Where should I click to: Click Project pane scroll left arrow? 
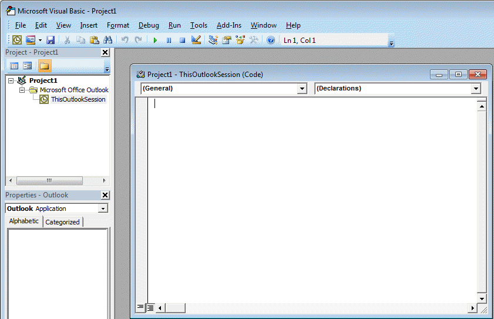[11, 180]
